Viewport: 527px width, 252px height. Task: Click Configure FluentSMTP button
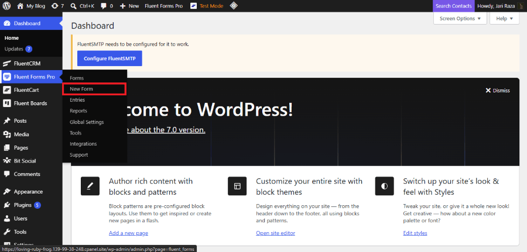pos(109,58)
